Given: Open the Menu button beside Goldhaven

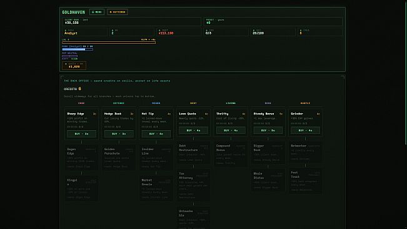Looking at the screenshot, I should pyautogui.click(x=97, y=12).
